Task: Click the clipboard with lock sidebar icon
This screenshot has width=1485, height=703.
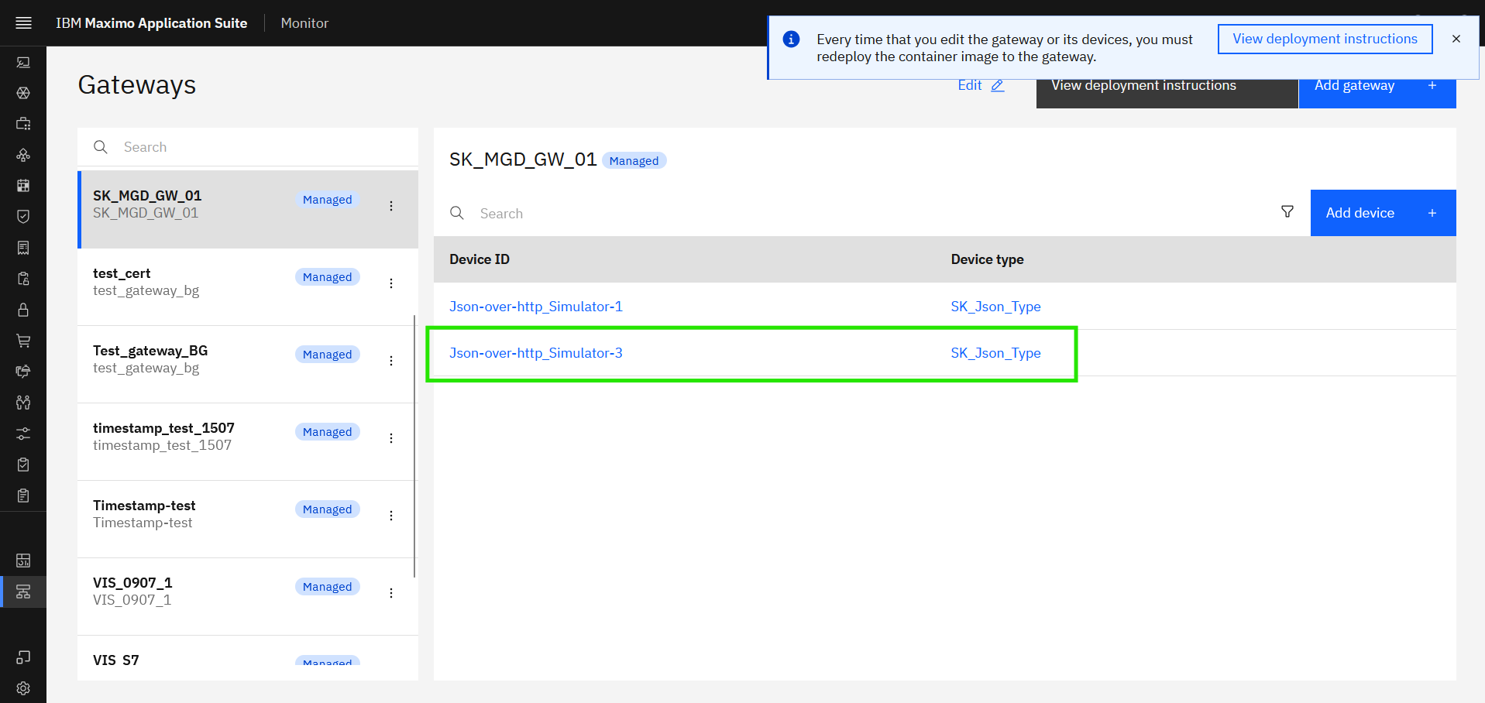Action: click(x=23, y=279)
